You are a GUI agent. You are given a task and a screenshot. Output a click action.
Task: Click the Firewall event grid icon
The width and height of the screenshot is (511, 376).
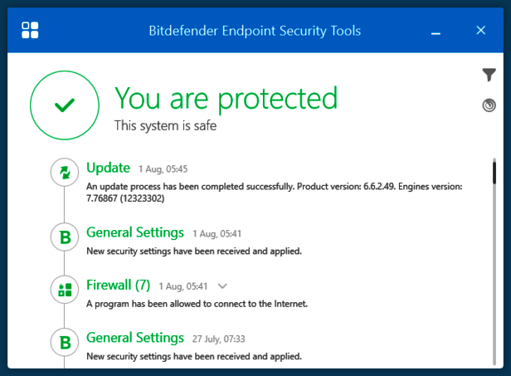click(64, 291)
